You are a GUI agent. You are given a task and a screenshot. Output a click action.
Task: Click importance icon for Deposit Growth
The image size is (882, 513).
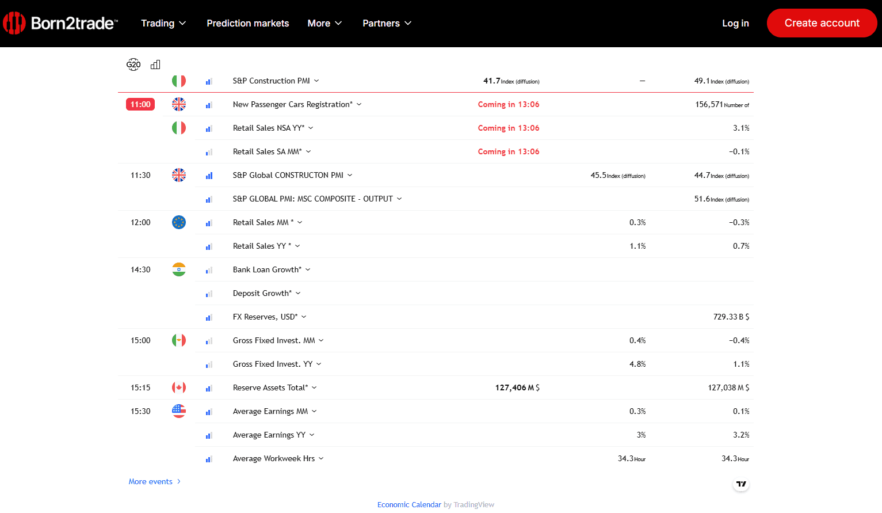point(209,294)
